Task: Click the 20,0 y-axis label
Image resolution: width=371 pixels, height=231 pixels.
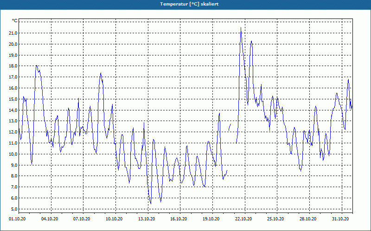Action: 13,44
